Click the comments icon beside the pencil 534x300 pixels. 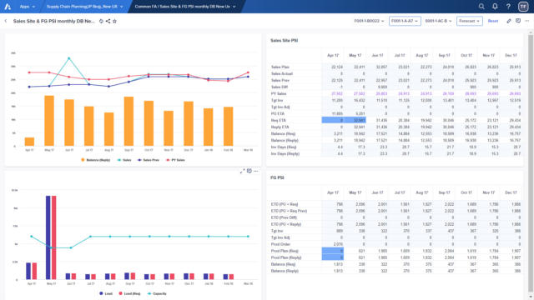(x=518, y=21)
